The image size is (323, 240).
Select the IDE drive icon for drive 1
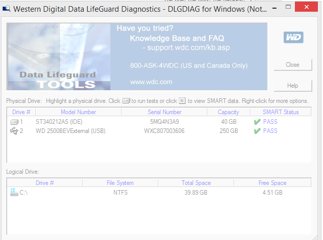pyautogui.click(x=14, y=122)
